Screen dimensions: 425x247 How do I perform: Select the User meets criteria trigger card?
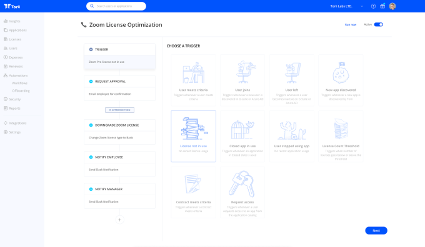point(193,80)
